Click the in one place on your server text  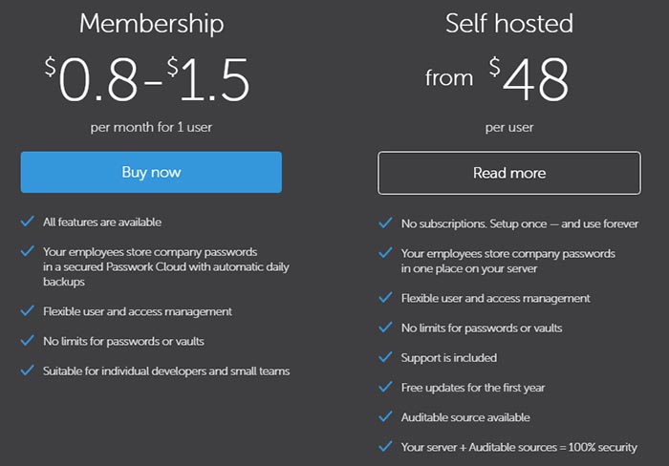click(x=469, y=269)
